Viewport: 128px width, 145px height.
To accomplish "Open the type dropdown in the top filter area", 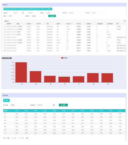I will [x=38, y=16].
